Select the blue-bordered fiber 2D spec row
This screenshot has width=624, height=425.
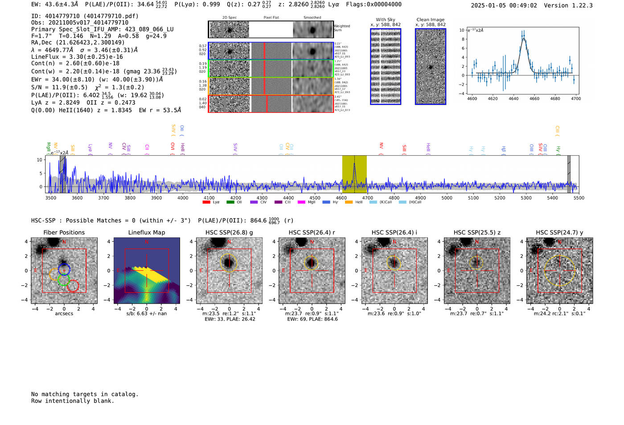[x=271, y=51]
